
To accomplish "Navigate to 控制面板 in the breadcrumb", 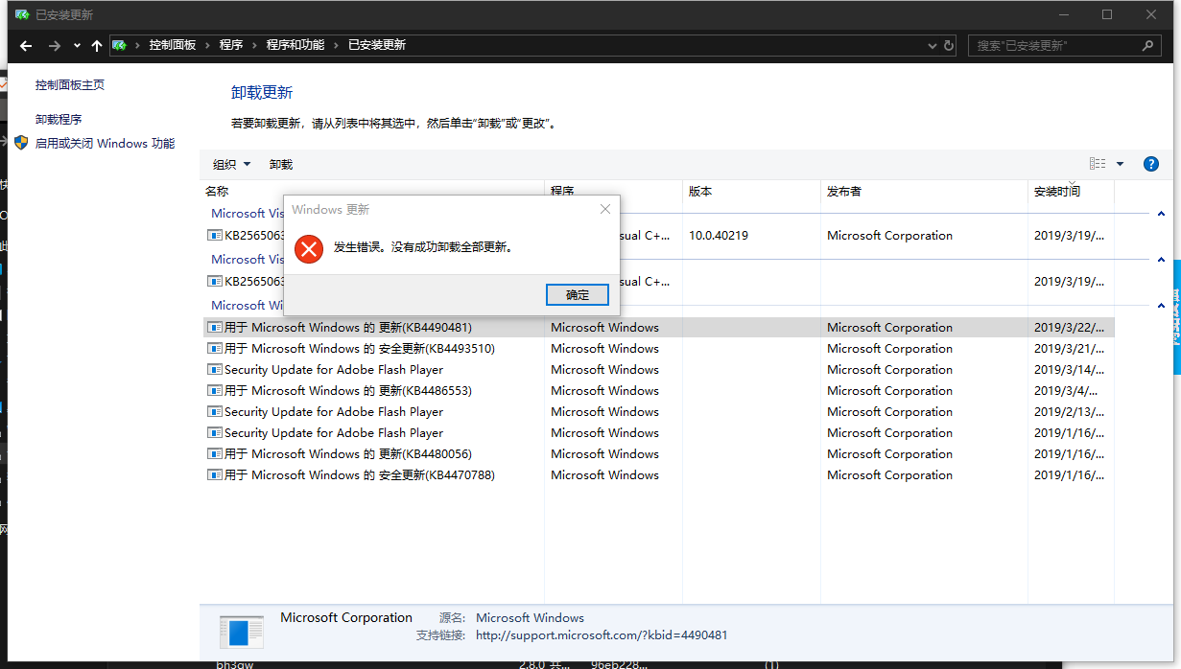I will point(172,45).
